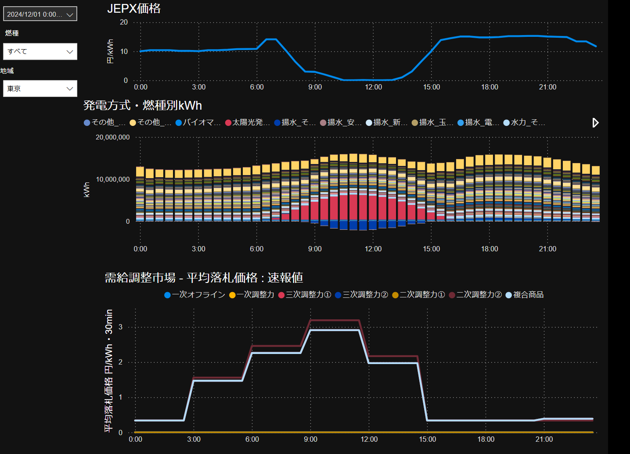
Task: Click the 揚水_玉… legend marker
Action: (x=415, y=123)
